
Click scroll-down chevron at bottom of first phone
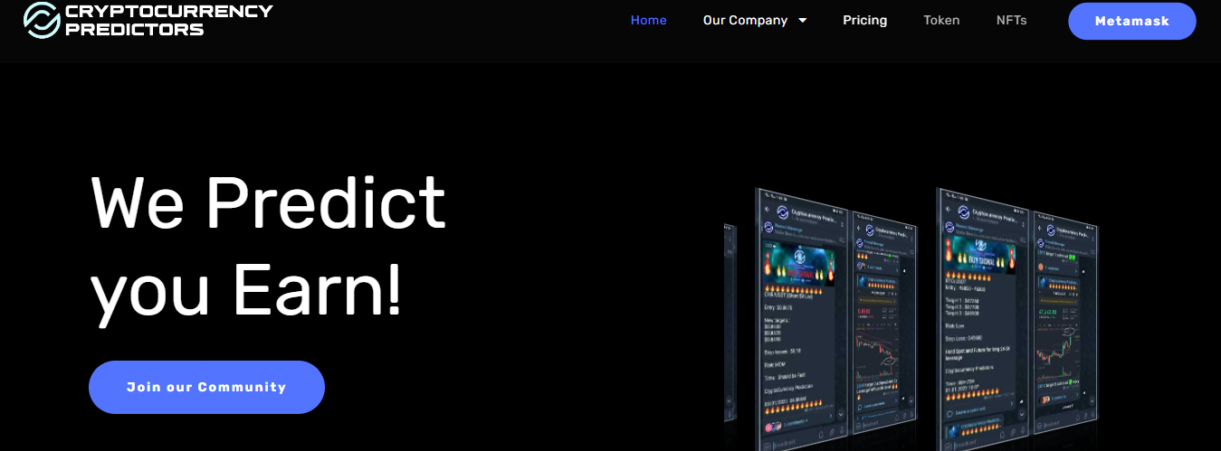tap(842, 413)
